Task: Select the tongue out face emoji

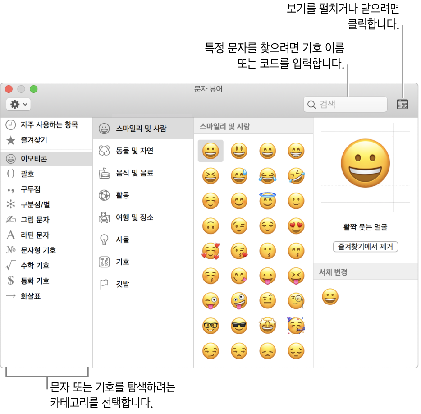Action: (x=267, y=276)
